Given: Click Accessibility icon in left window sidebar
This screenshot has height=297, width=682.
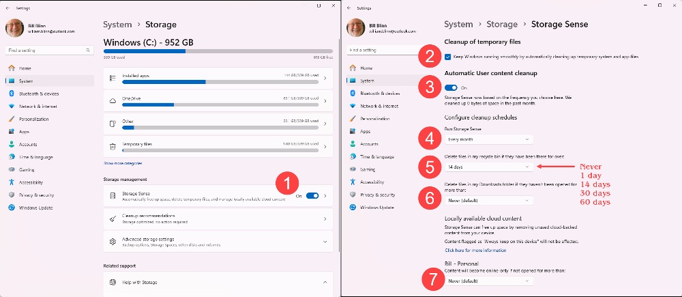Looking at the screenshot, I should tap(12, 182).
